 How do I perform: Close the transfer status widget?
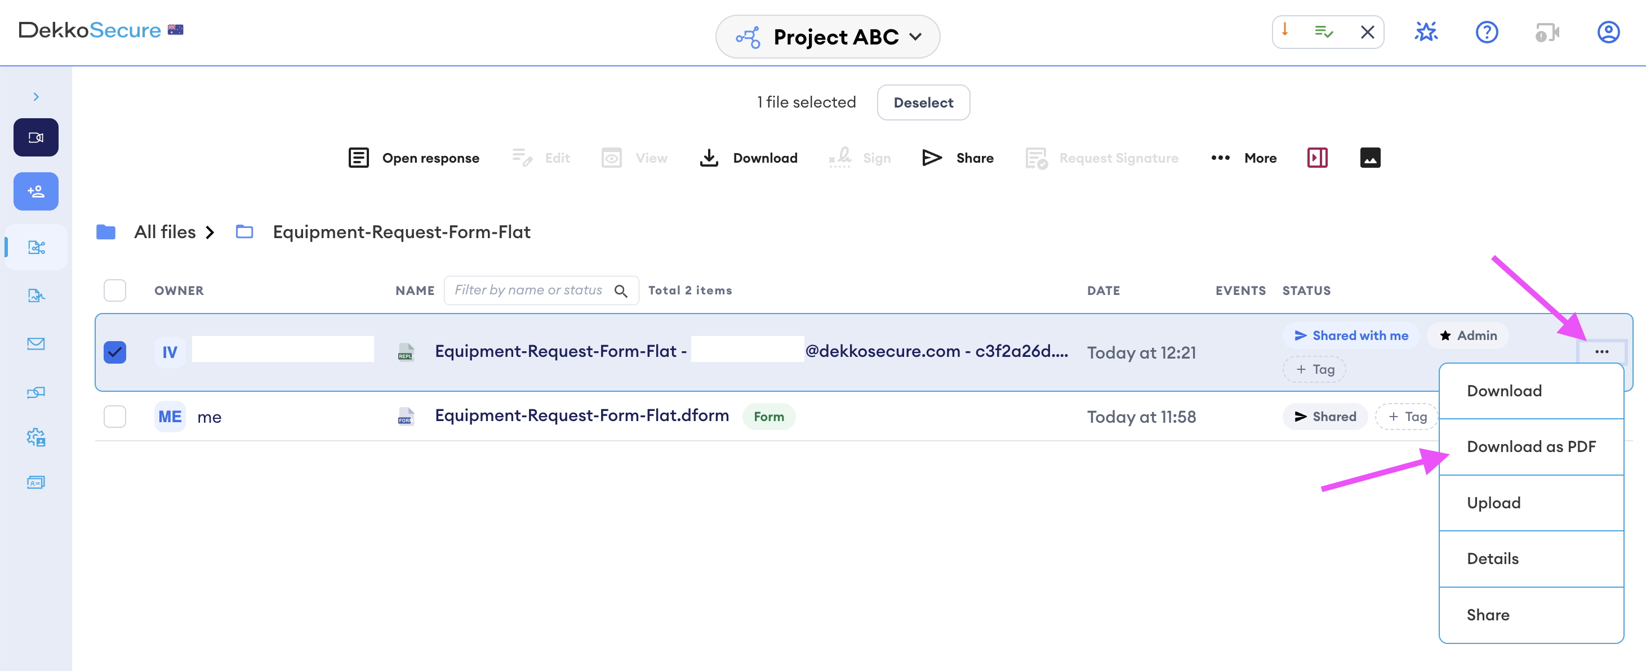[1367, 32]
